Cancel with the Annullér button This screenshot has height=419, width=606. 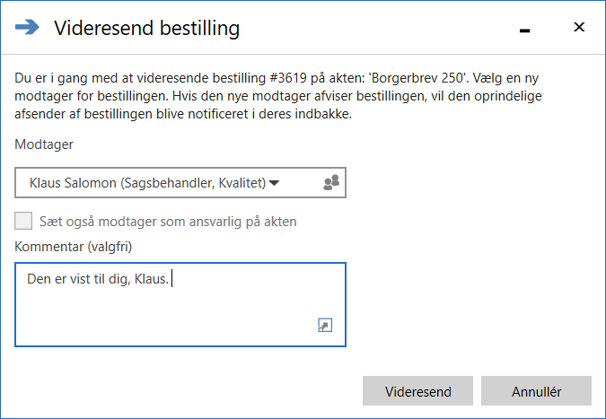536,391
